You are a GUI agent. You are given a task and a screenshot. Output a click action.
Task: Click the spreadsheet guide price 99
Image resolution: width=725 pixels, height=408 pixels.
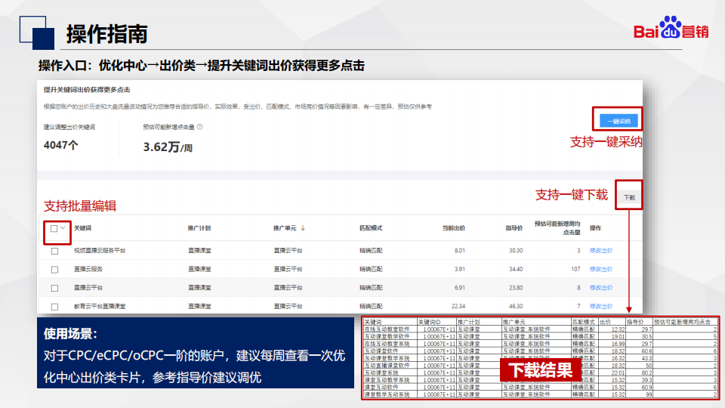point(649,394)
